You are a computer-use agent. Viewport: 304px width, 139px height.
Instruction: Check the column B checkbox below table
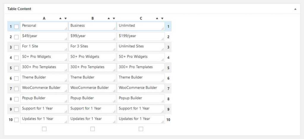(x=93, y=129)
